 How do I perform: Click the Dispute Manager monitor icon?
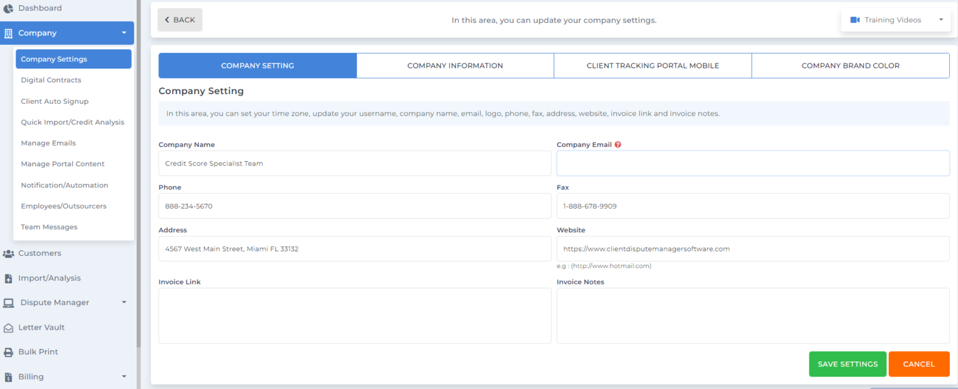coord(9,302)
